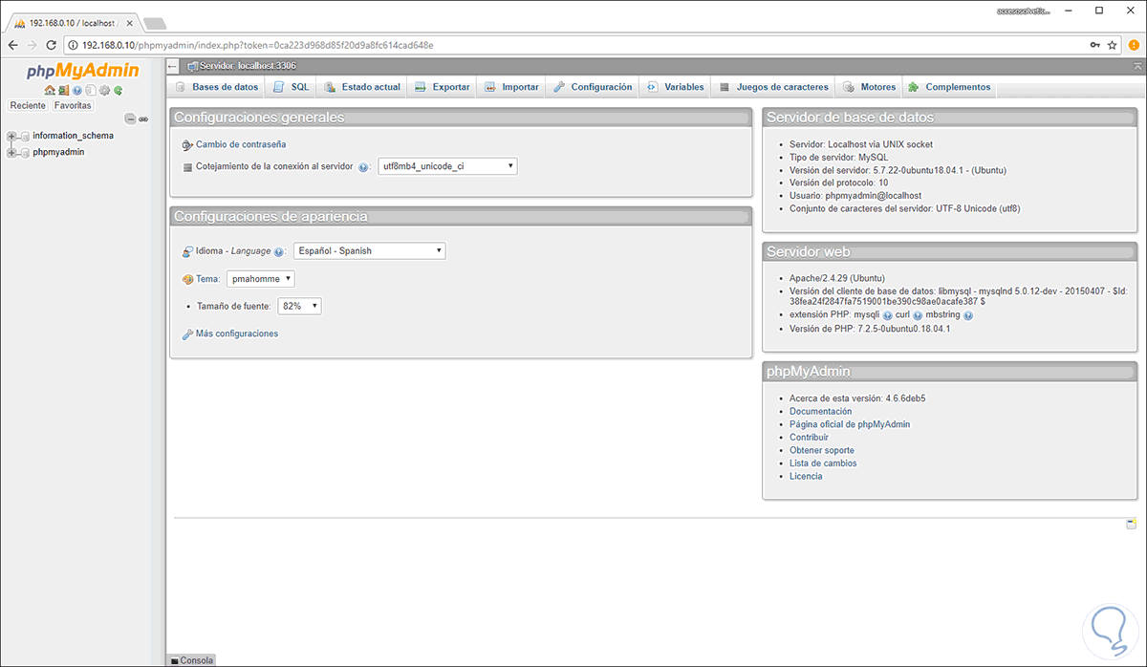Expand the phpmyadmin database tree node
The image size is (1147, 667).
tap(11, 152)
